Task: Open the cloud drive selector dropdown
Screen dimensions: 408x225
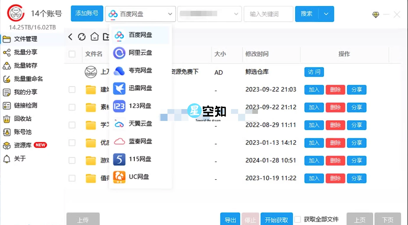Action: 140,14
